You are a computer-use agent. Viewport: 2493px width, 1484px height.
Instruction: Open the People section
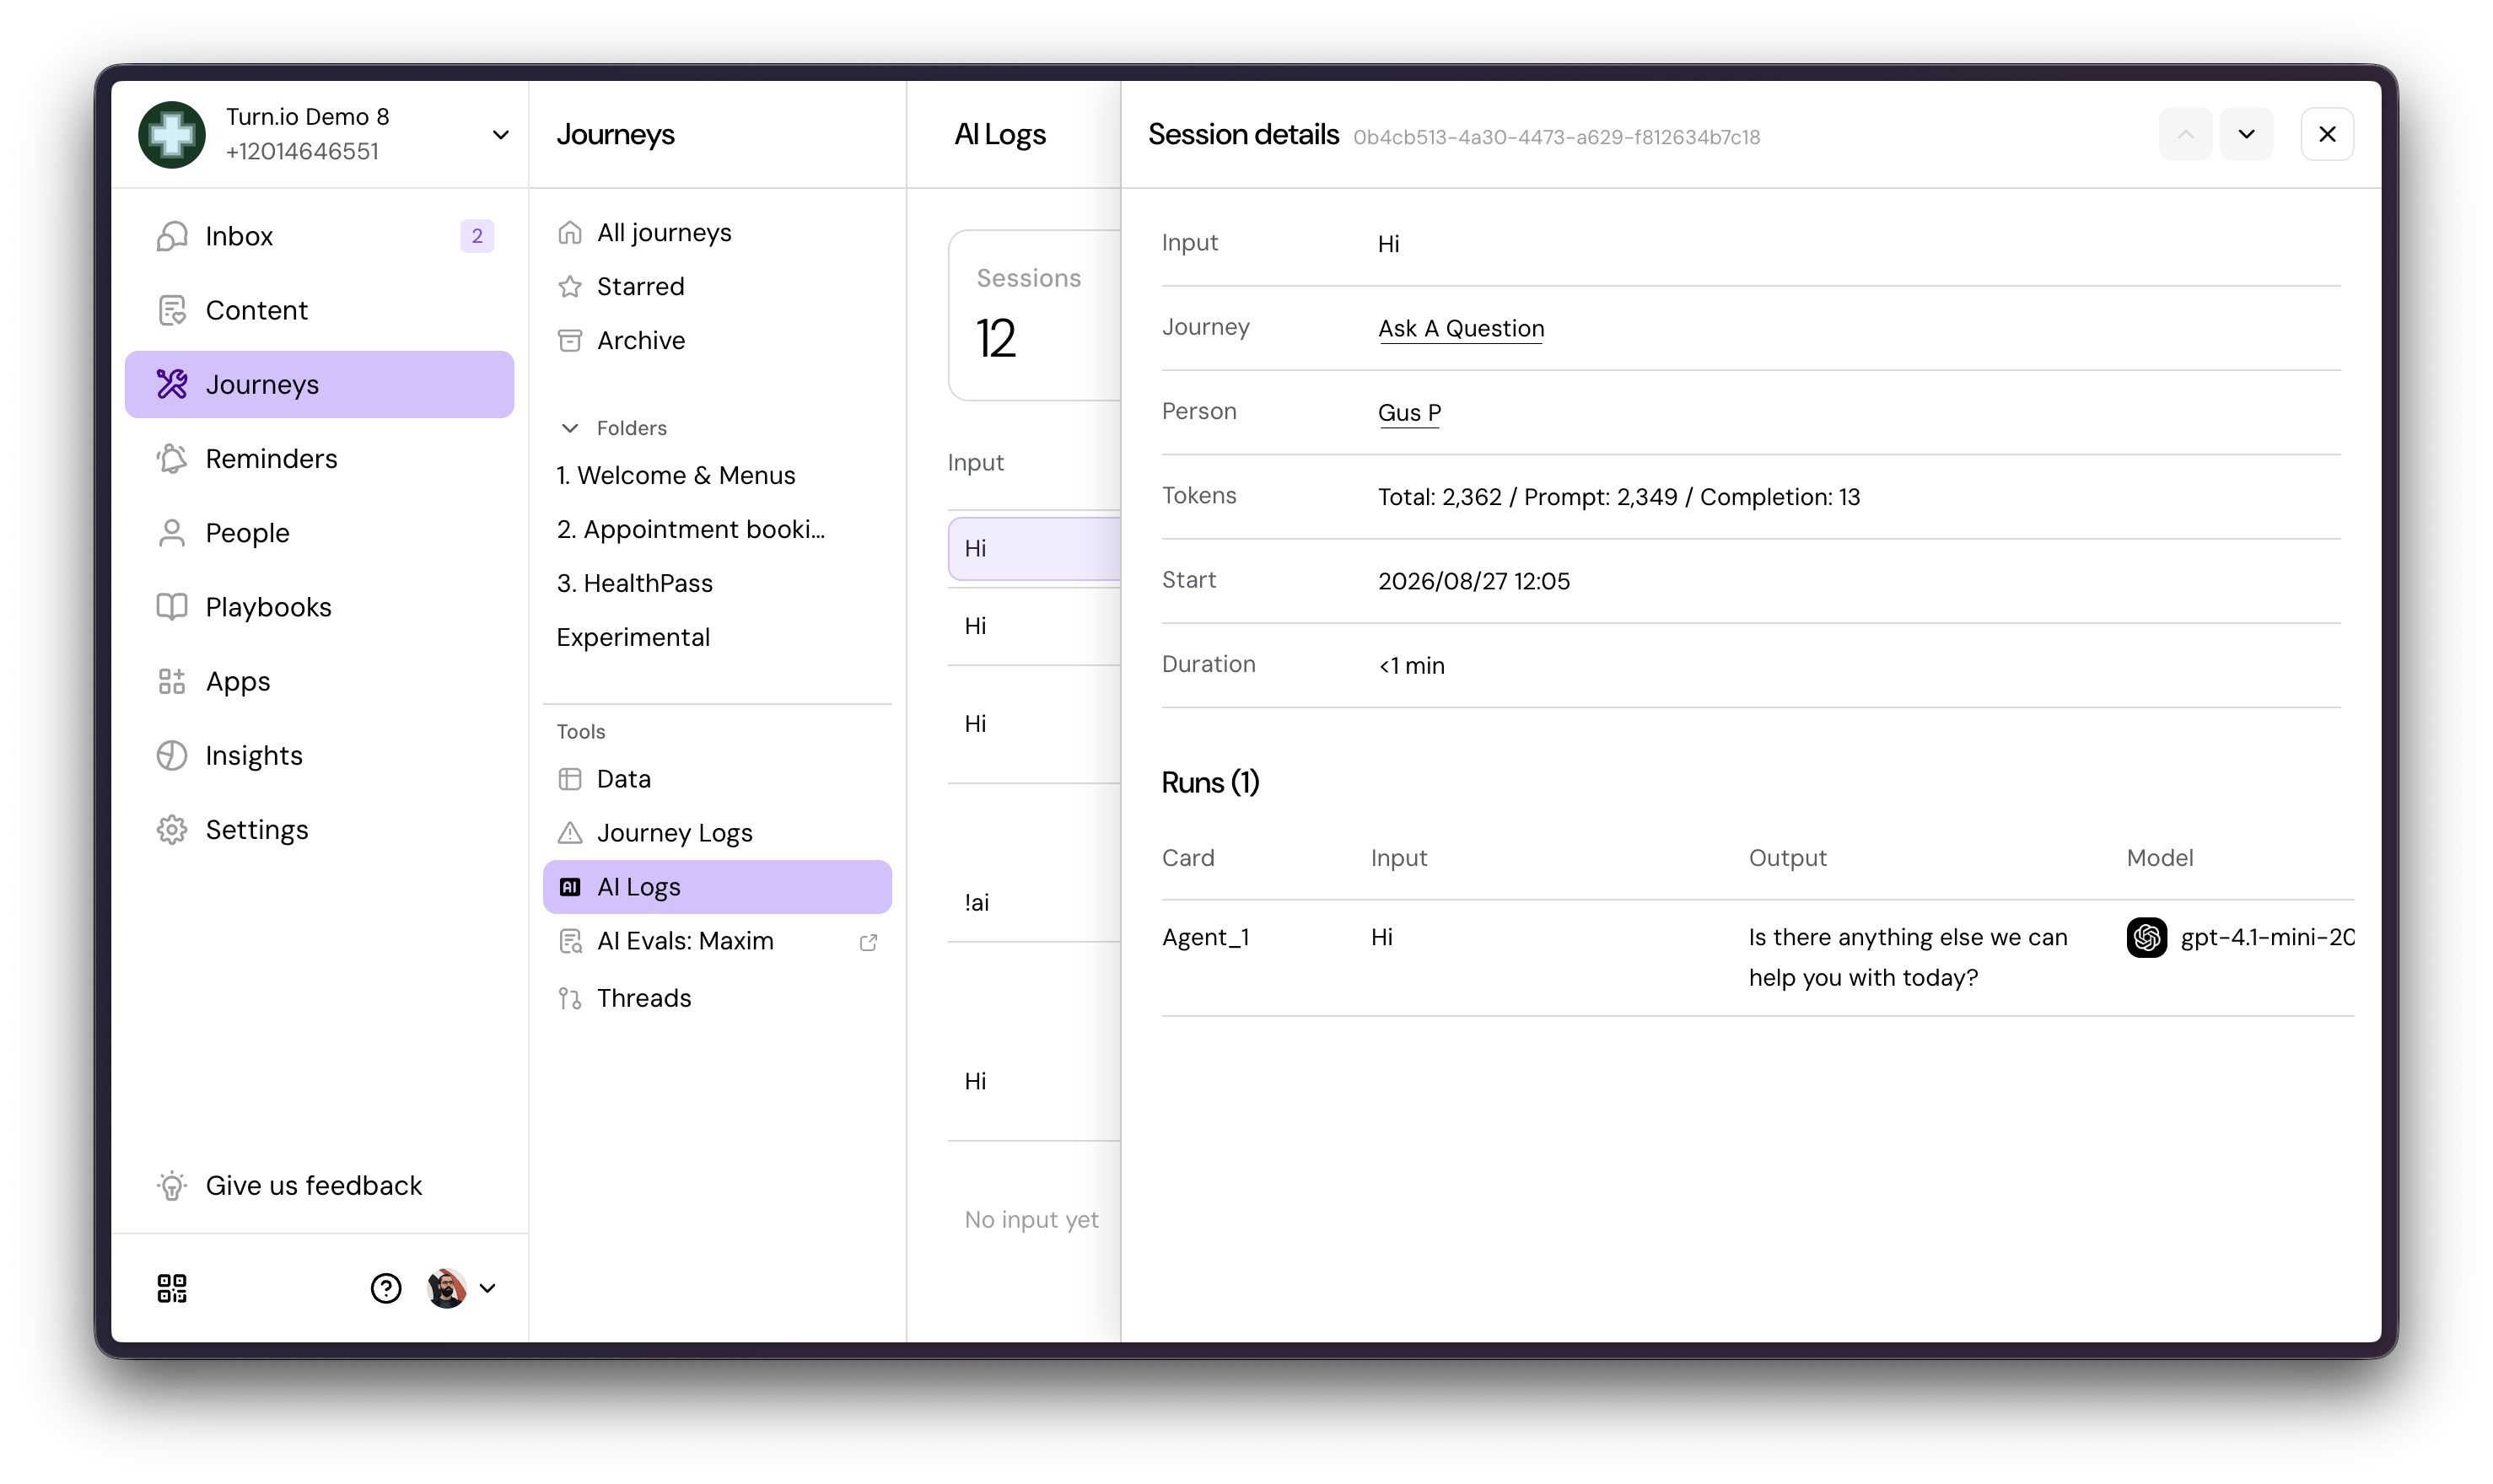[319, 533]
